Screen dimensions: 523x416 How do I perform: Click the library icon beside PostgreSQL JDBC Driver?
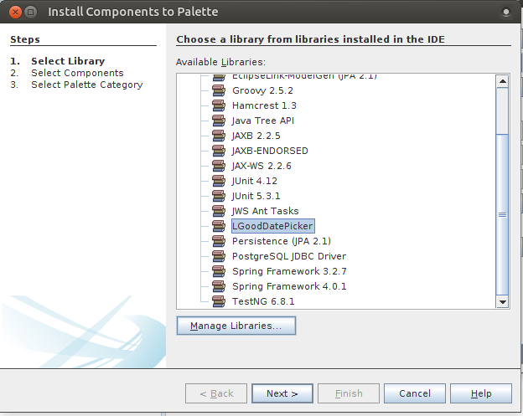coord(219,256)
